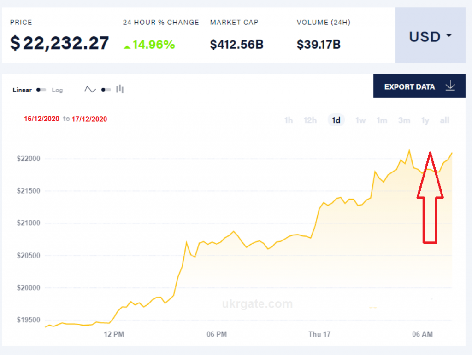
Task: Click the export download arrow icon
Action: click(x=450, y=86)
